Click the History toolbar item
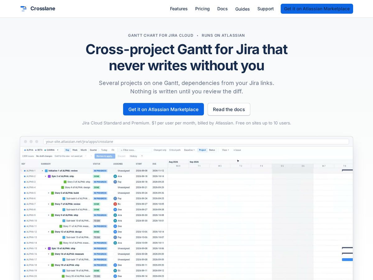This screenshot has height=280, width=373. [133, 156]
